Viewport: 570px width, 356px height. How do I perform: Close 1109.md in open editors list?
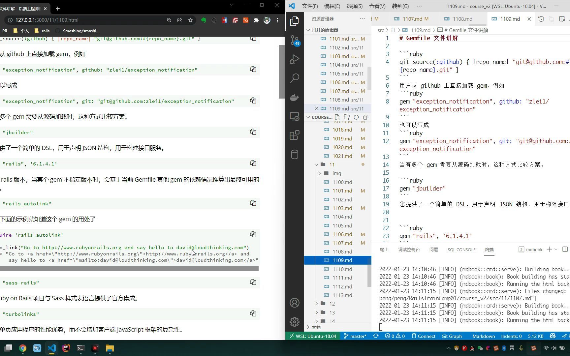[x=317, y=108]
